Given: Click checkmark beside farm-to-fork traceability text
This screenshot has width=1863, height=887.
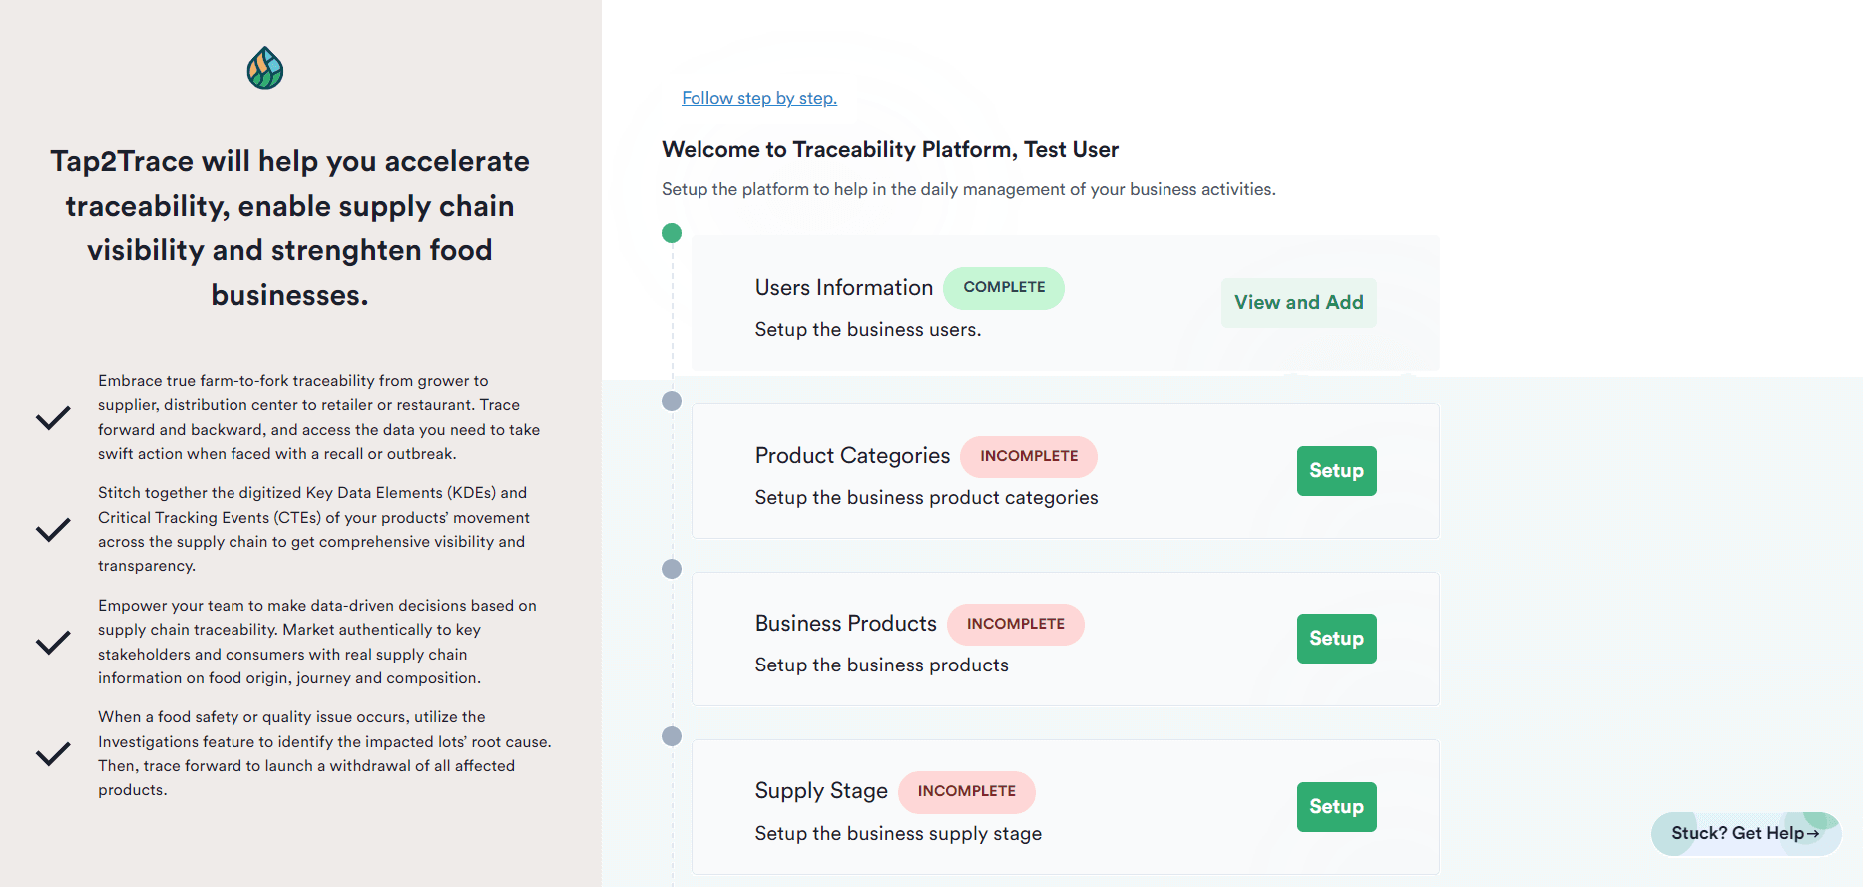Looking at the screenshot, I should [x=53, y=417].
